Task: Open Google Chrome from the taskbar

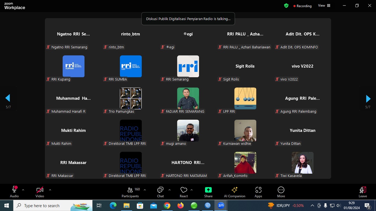Action: click(167, 206)
